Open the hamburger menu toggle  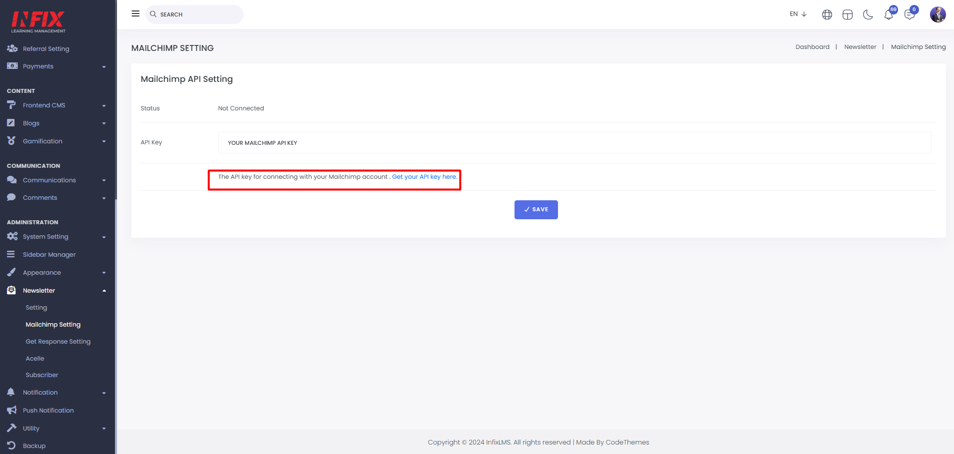(135, 13)
